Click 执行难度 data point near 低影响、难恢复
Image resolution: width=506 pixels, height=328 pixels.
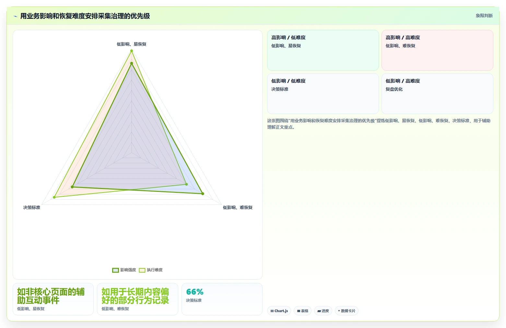pyautogui.click(x=186, y=184)
